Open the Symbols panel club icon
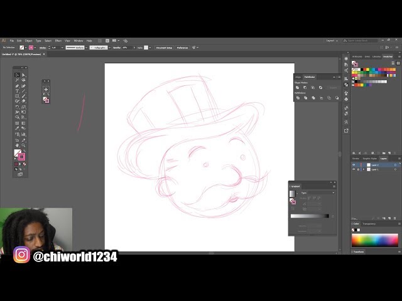The width and height of the screenshot is (402, 301). click(x=346, y=99)
